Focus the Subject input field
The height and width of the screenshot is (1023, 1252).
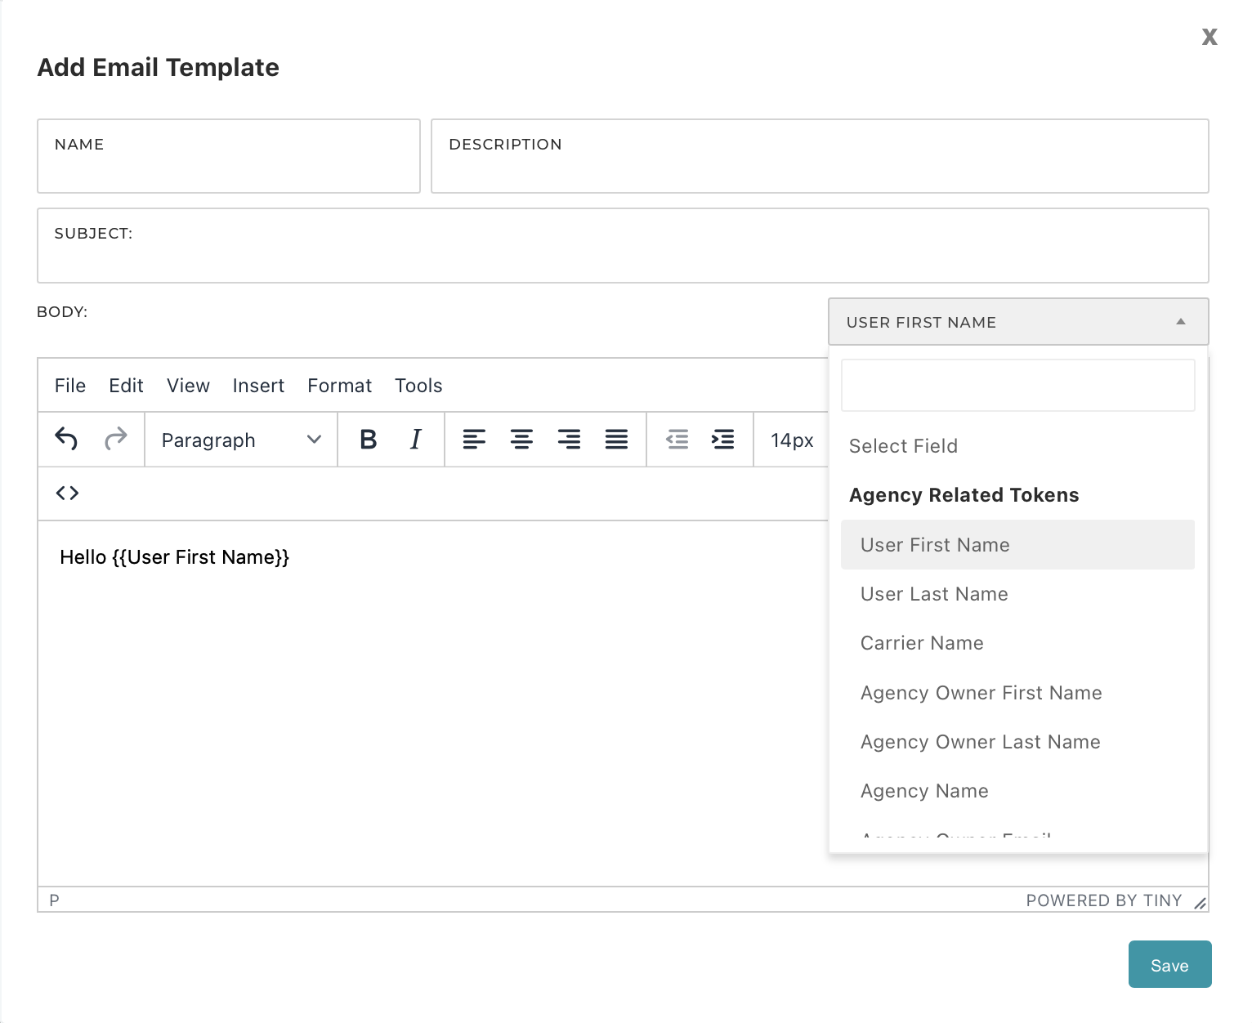coord(623,245)
